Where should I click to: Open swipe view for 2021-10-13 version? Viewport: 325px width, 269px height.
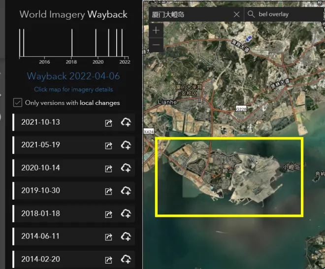point(108,123)
